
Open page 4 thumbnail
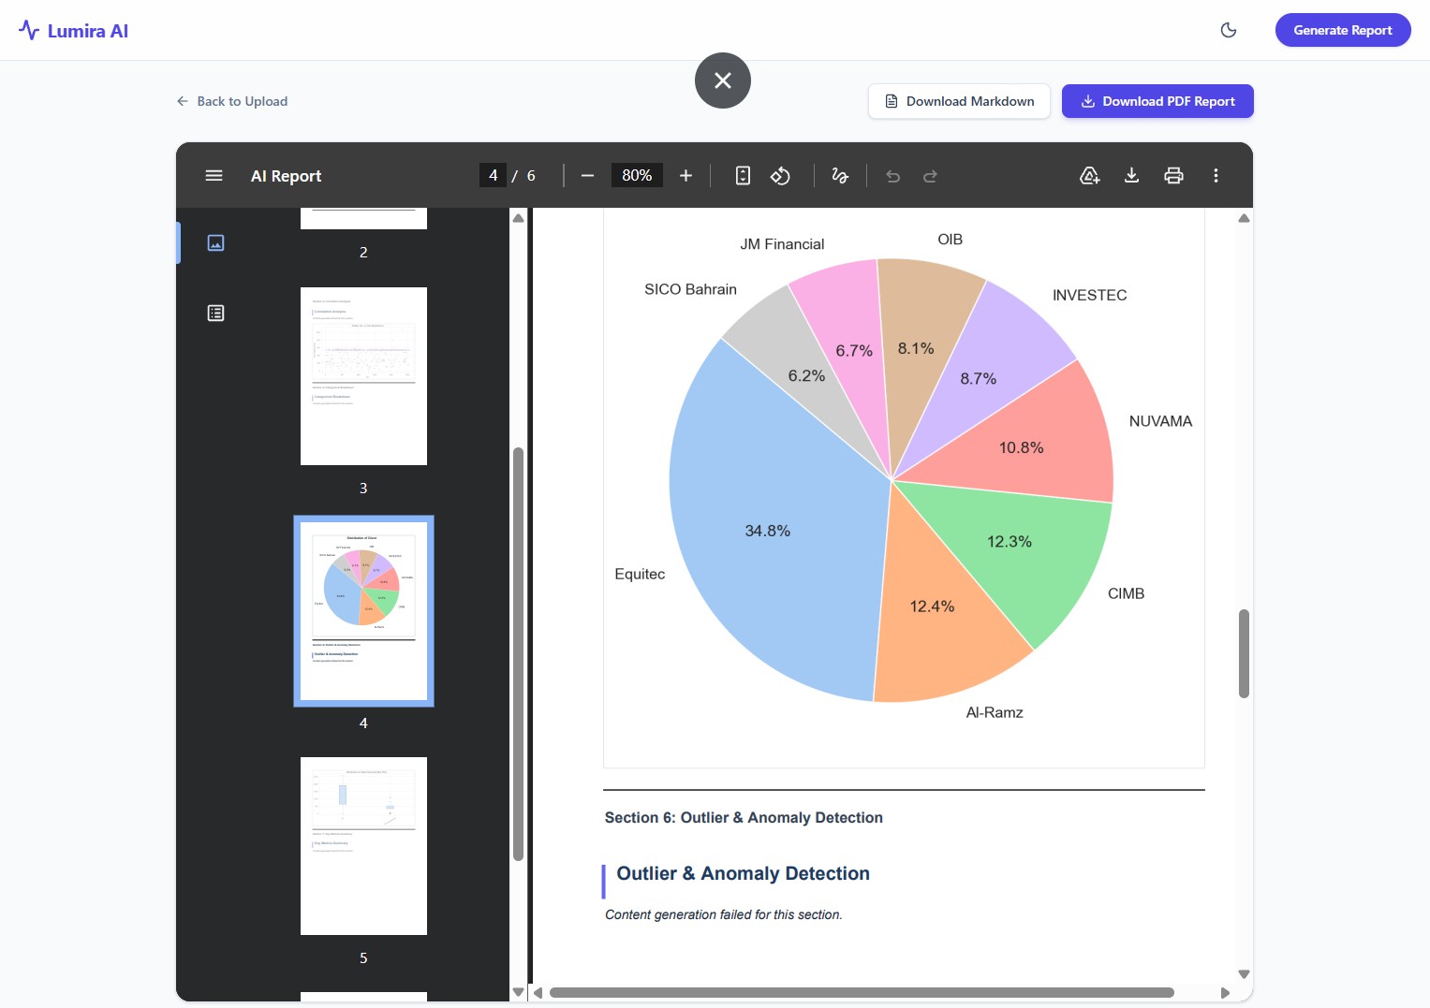tap(363, 611)
